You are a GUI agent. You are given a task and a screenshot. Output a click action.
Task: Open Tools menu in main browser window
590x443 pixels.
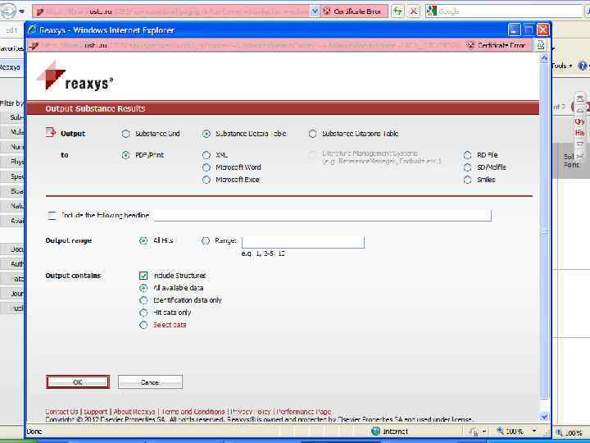(562, 66)
